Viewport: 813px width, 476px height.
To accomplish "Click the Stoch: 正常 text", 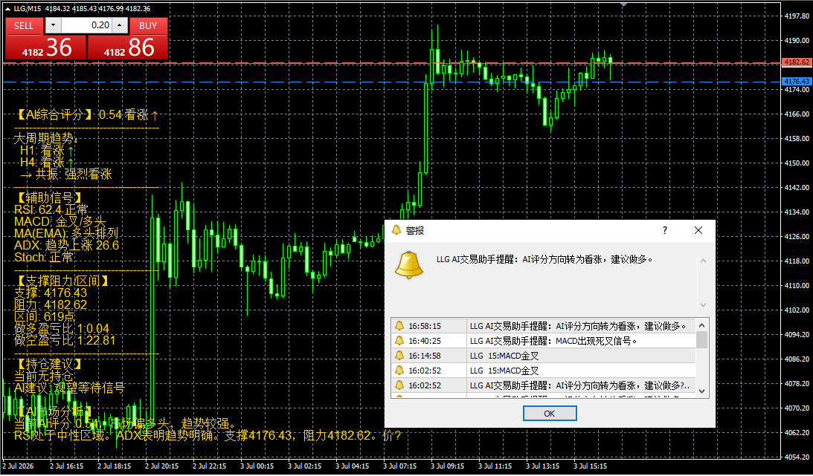I will [x=44, y=257].
